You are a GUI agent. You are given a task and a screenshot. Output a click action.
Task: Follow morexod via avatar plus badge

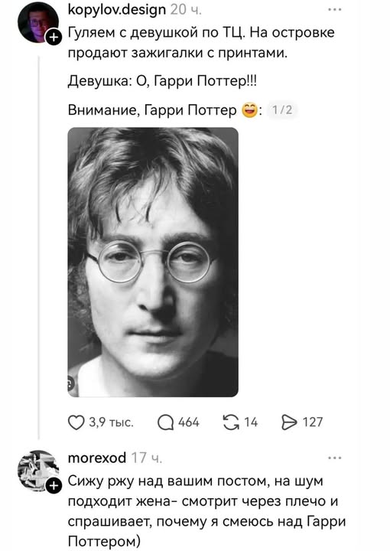tap(54, 486)
